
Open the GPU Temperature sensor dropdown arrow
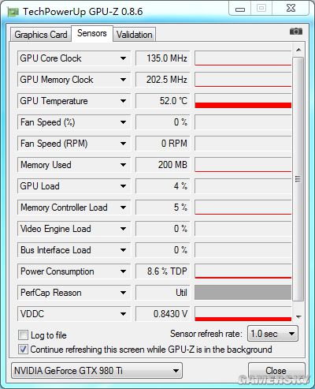[123, 101]
